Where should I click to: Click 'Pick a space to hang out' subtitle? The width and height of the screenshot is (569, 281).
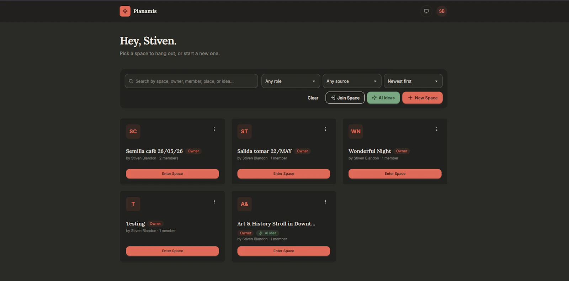click(x=170, y=53)
